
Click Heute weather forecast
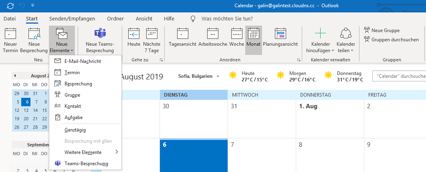point(248,76)
